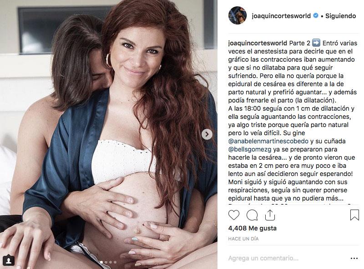364x269 pixels.
Task: Open the @anabelenmartinescobedo mention link
Action: click(x=268, y=141)
